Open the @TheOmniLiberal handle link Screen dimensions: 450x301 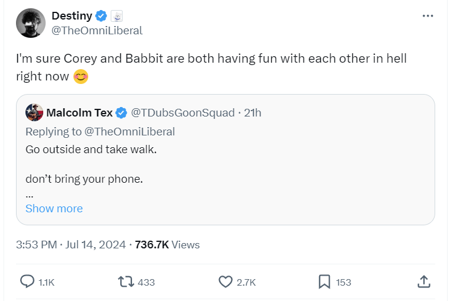click(x=97, y=31)
